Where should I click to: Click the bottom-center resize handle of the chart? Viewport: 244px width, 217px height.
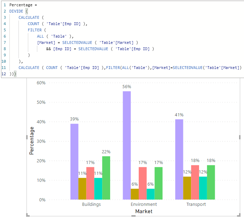tap(134, 216)
